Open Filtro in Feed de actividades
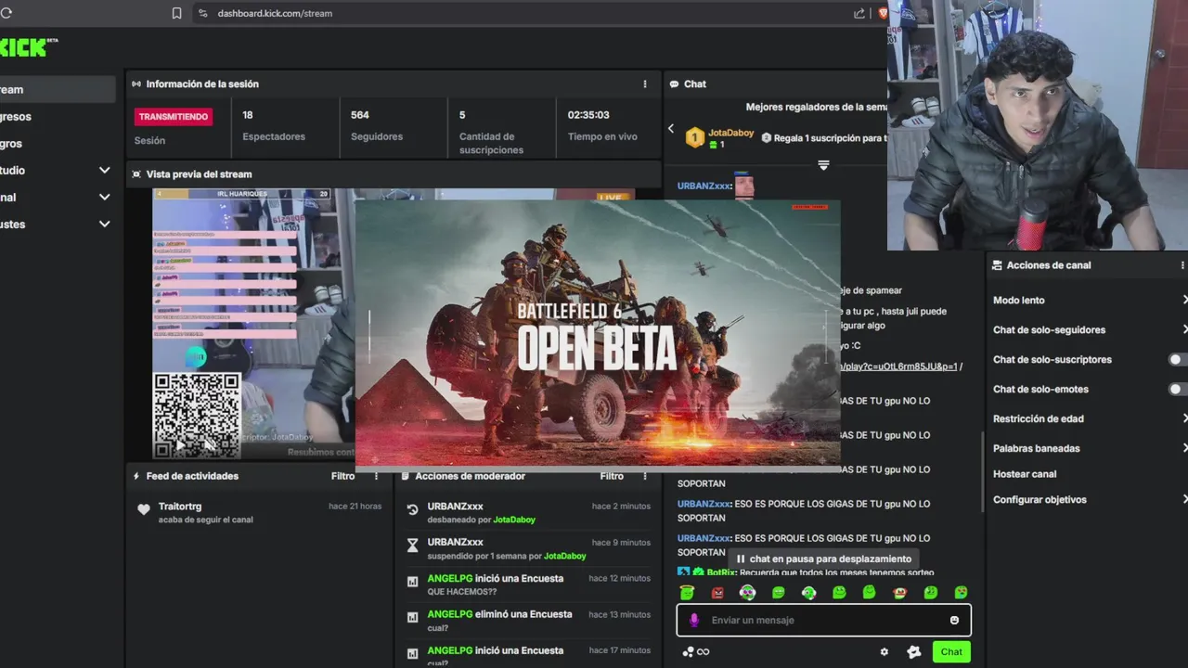 coord(342,476)
